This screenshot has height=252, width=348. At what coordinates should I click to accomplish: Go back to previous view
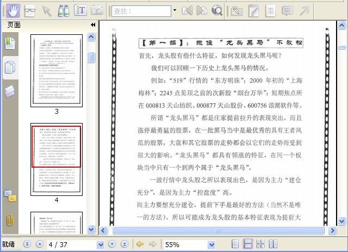(140, 244)
